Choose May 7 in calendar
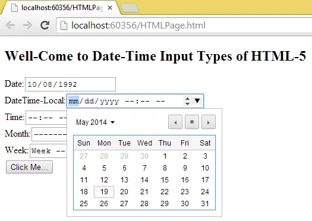 click(x=144, y=168)
